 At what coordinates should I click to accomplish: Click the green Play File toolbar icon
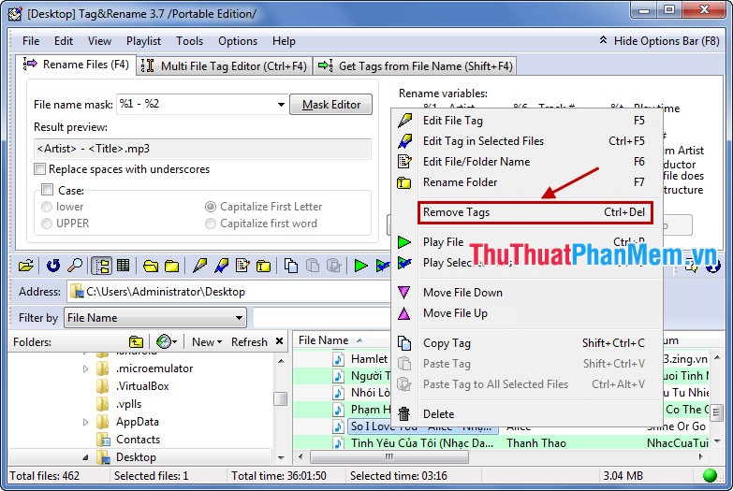pyautogui.click(x=360, y=266)
